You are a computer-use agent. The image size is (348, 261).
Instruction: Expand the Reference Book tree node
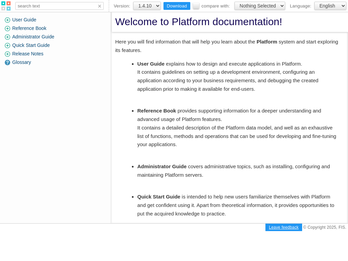click(7, 29)
